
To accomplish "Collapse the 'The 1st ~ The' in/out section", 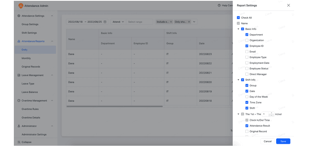I will 238,114.
